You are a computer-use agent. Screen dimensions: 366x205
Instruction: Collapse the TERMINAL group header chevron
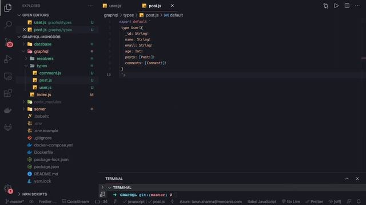coord(109,187)
